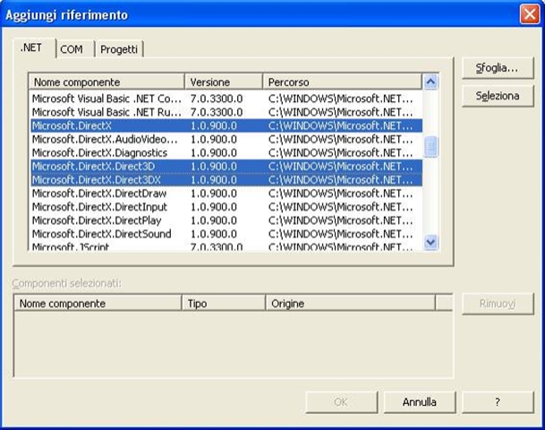Click path cell of DirectPlay row

[341, 220]
